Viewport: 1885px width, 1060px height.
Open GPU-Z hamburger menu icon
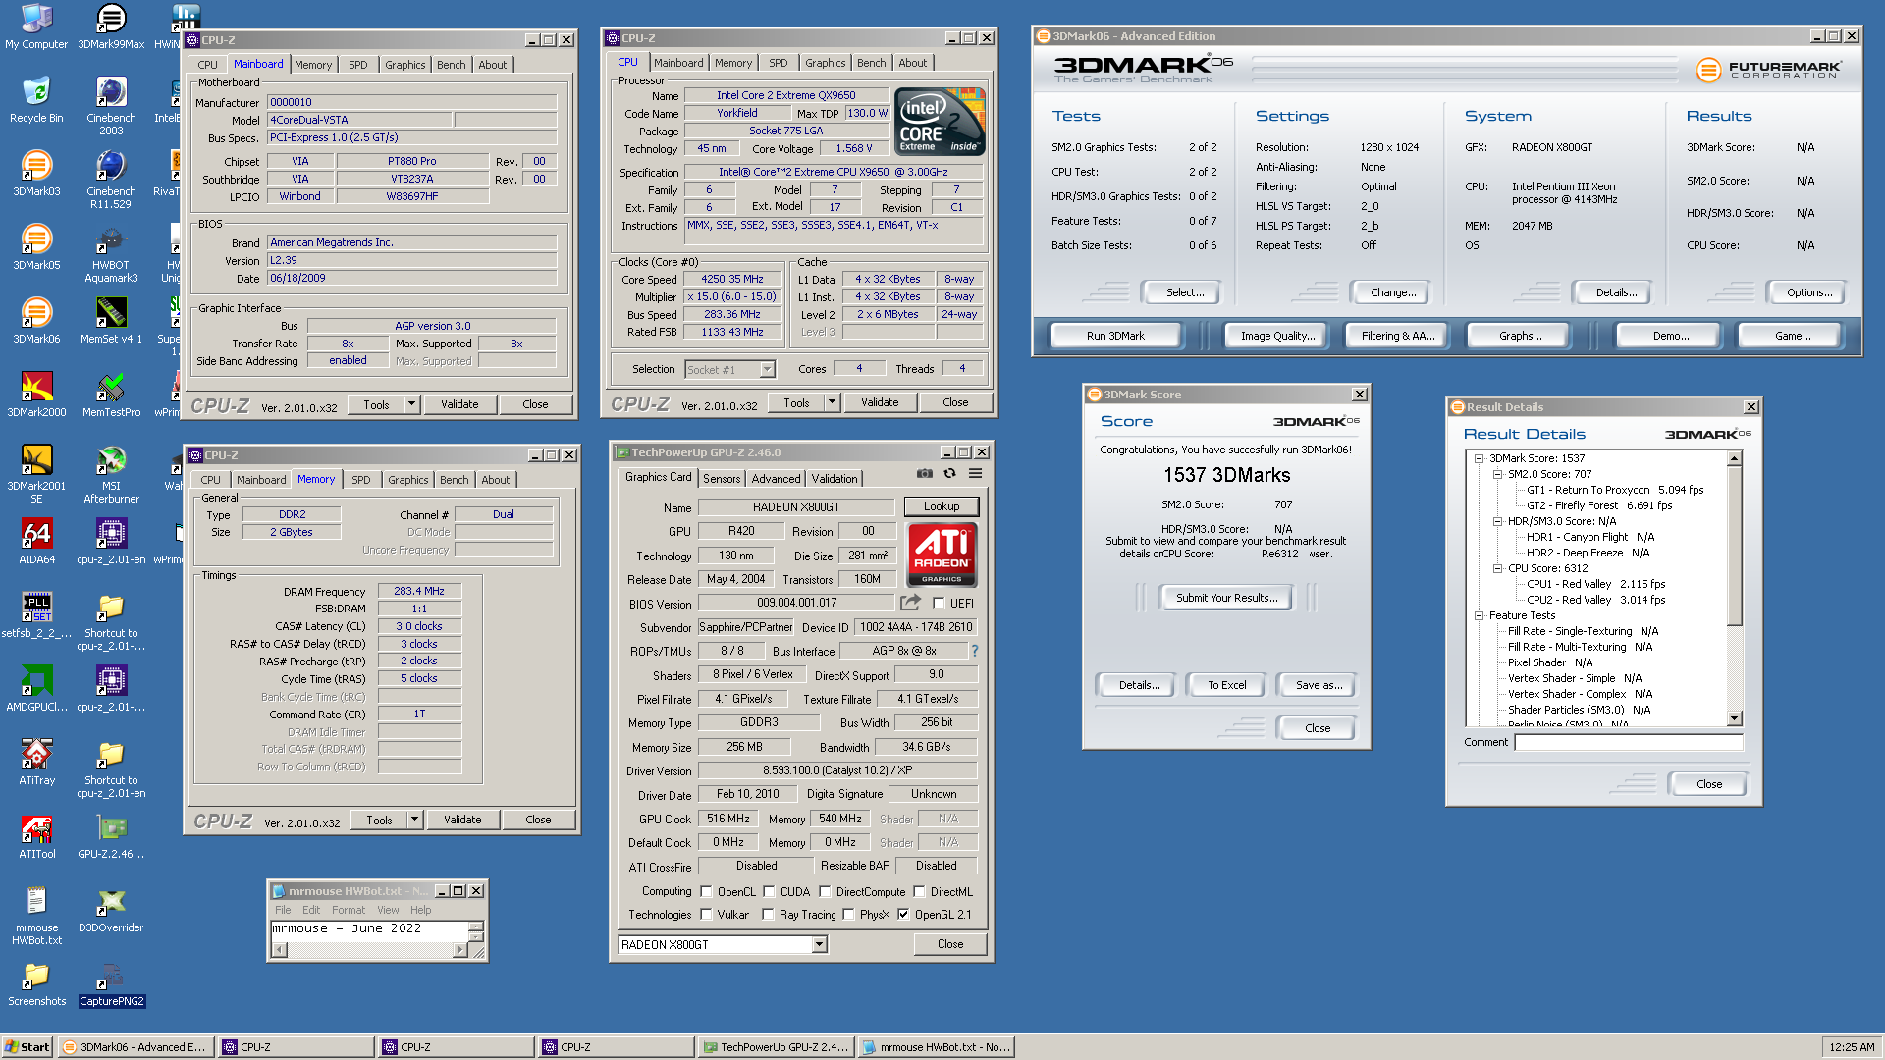point(975,474)
